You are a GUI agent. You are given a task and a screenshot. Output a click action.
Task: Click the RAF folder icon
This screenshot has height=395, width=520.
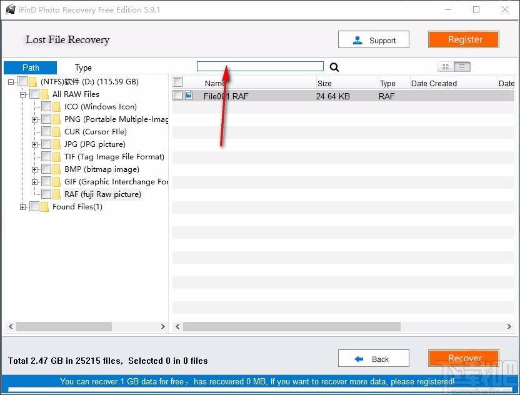[57, 194]
